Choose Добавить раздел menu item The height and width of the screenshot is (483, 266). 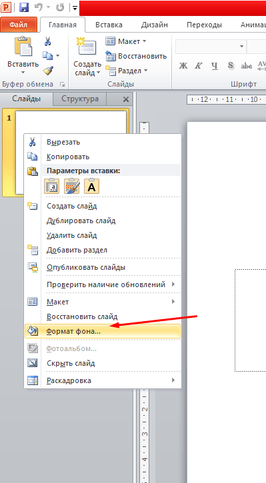pyautogui.click(x=103, y=250)
